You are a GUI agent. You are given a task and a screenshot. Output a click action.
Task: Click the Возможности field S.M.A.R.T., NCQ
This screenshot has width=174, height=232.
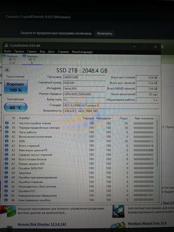pyautogui.click(x=111, y=111)
